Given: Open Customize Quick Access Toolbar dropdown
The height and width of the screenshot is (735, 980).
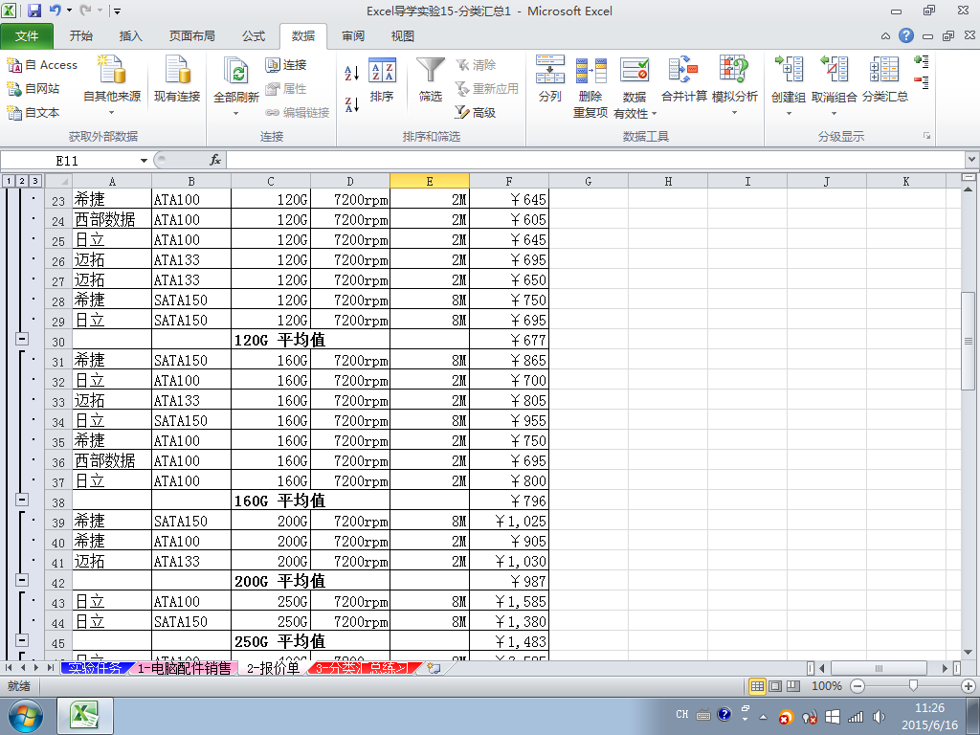Looking at the screenshot, I should [117, 11].
